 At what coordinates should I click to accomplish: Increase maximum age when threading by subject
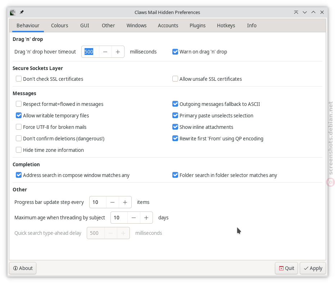146,218
